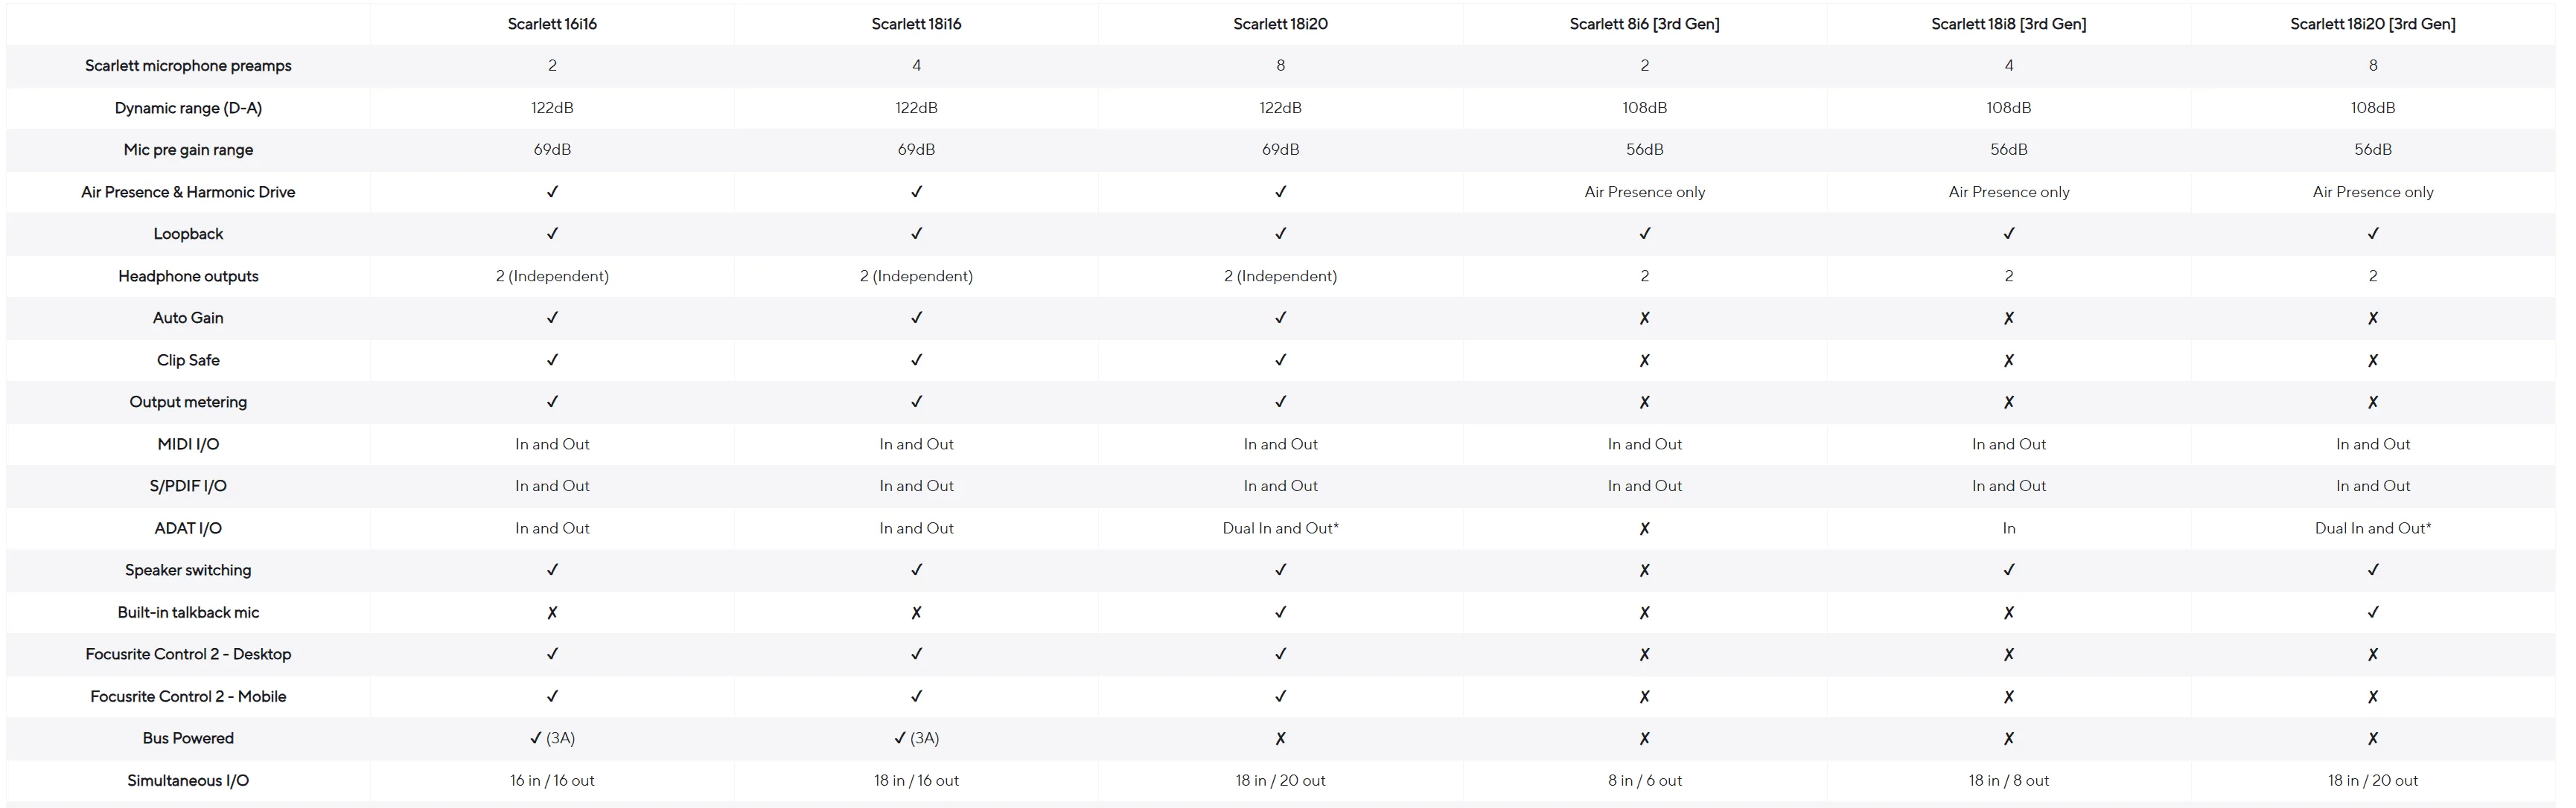This screenshot has width=2576, height=808.
Task: Click Air Presence only under Scarlett 8i6 [3rd Gen]
Action: [x=1644, y=192]
